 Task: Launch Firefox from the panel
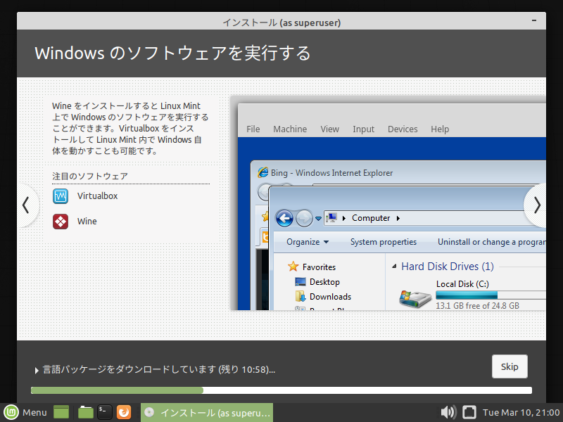tap(124, 412)
